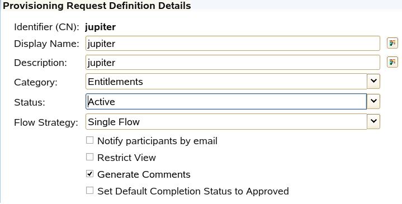Open localization icon beside Display Name
The height and width of the screenshot is (204, 402).
392,43
